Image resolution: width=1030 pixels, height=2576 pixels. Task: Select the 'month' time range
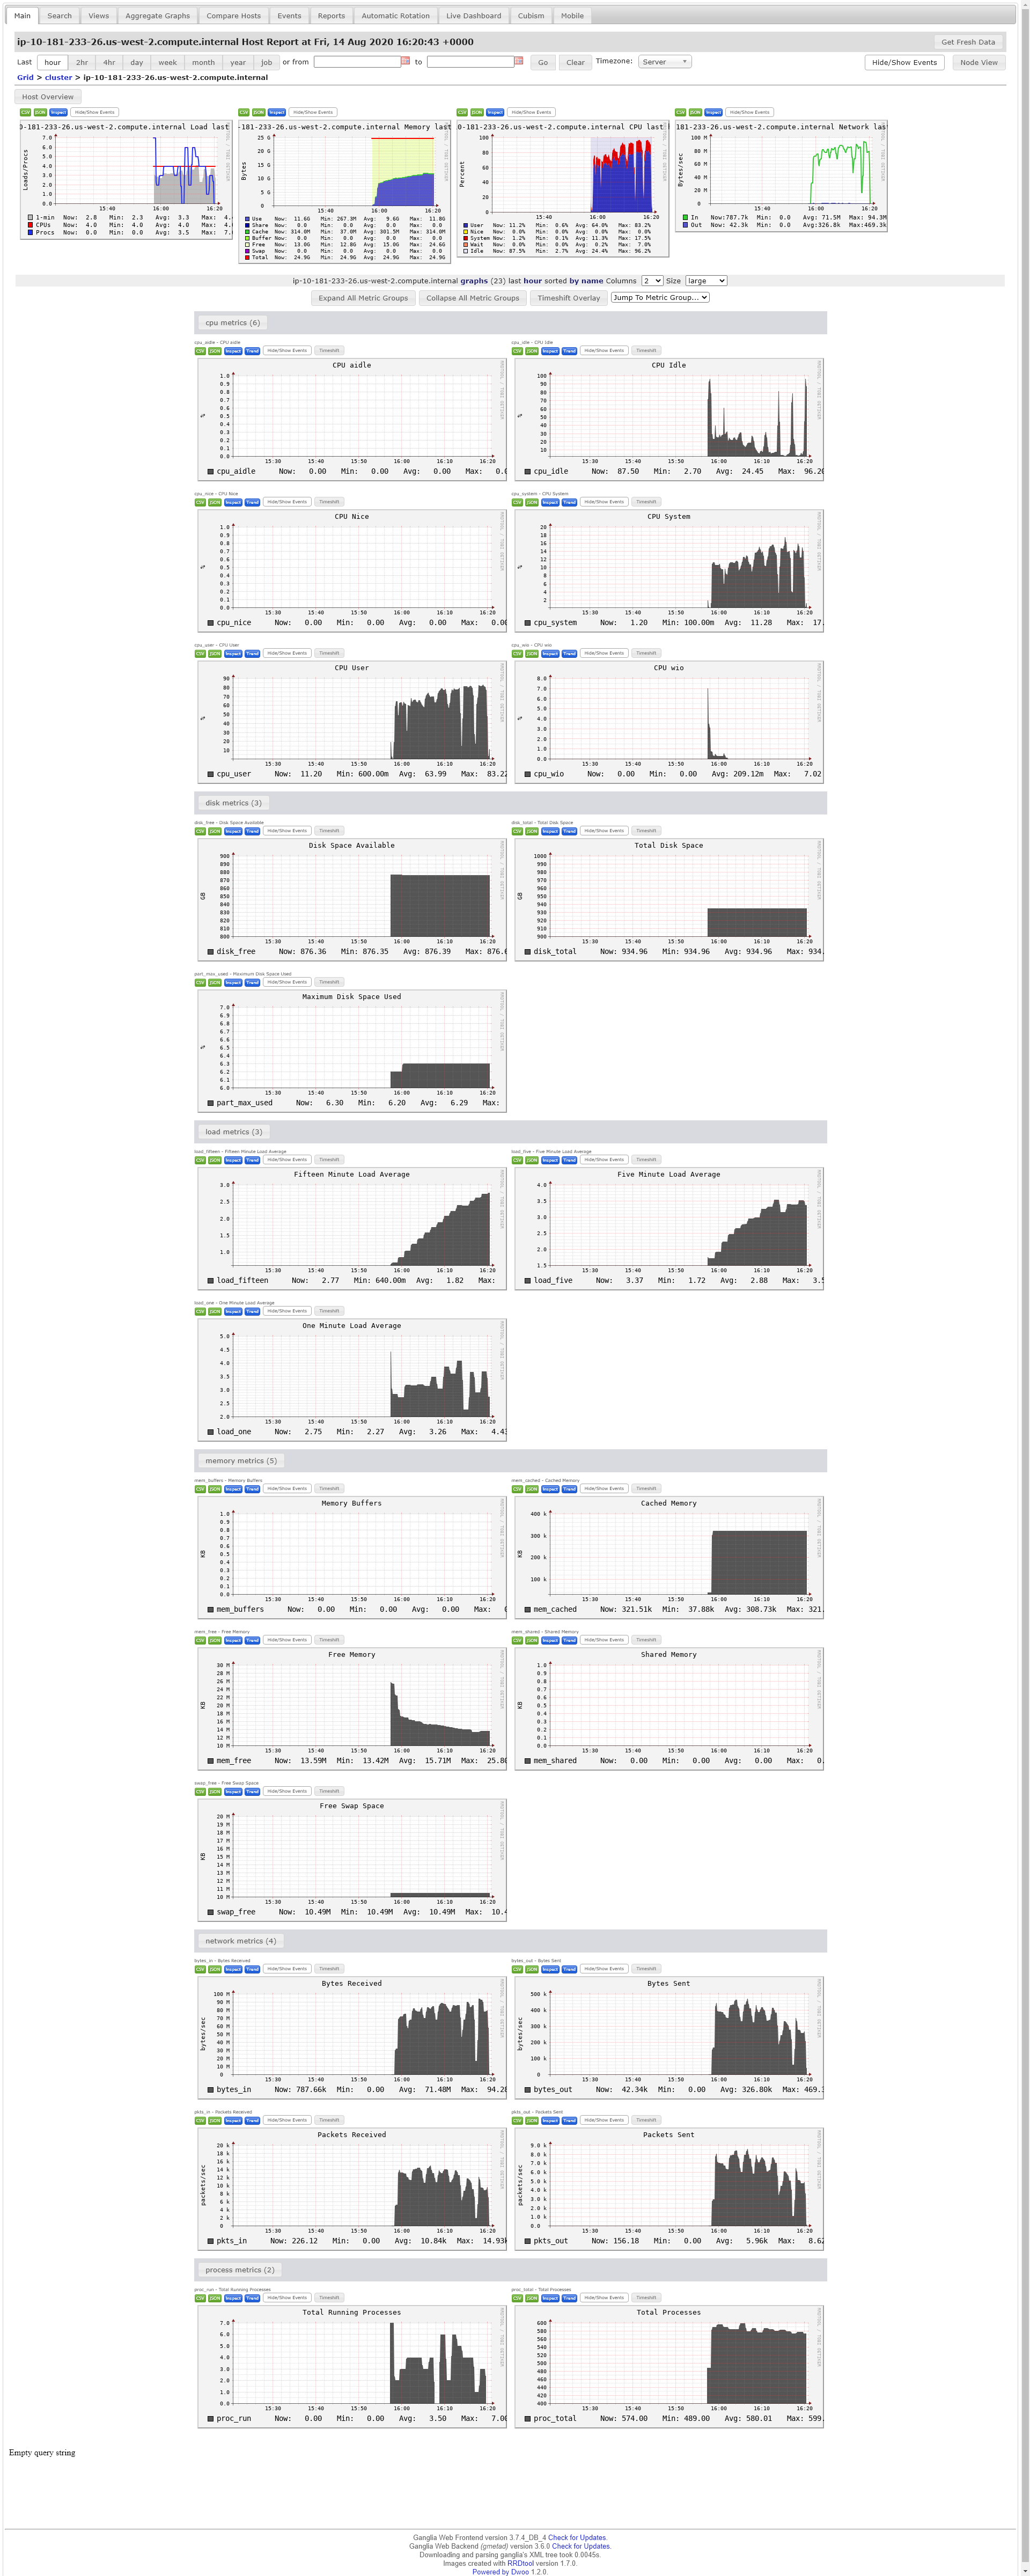click(x=204, y=62)
